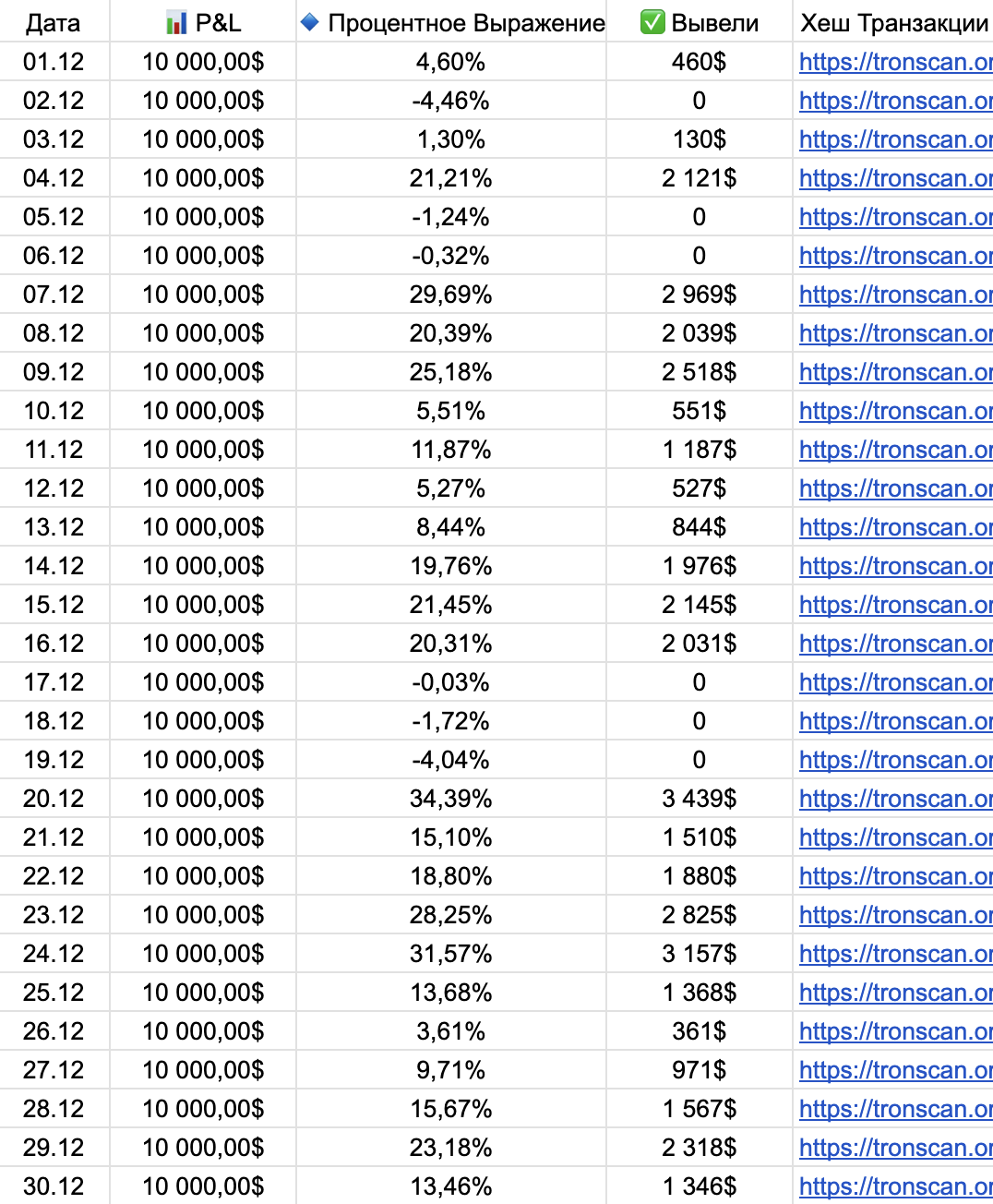Select the 29,69% cell
Image resolution: width=993 pixels, height=1204 pixels.
tap(450, 295)
